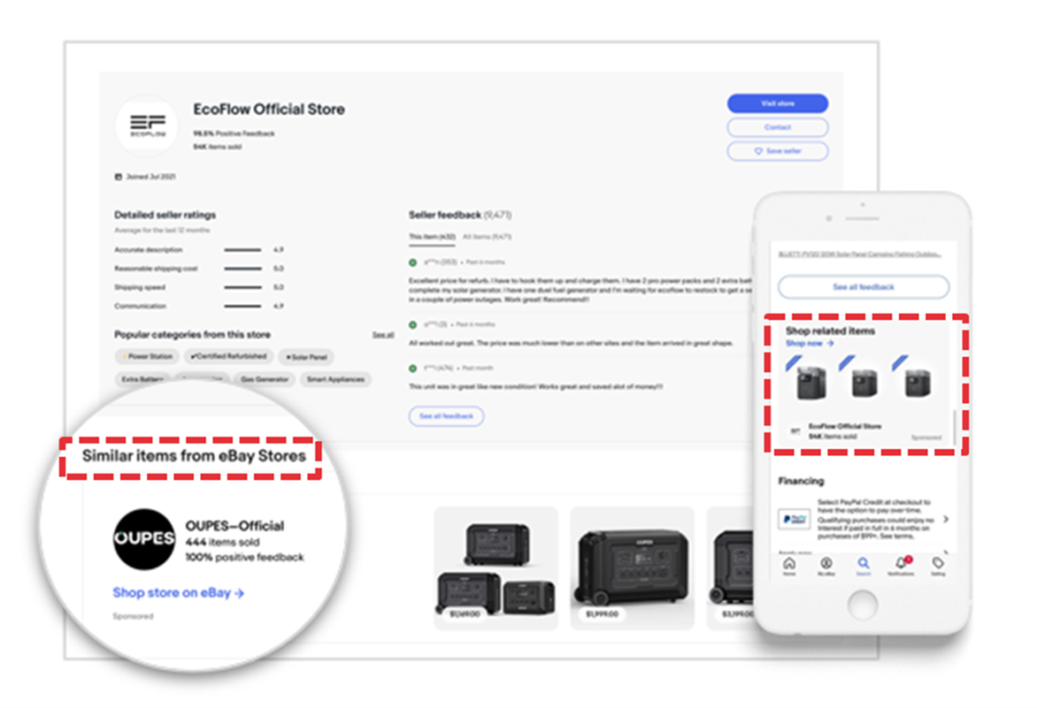Tap the Financing heading on phone
The width and height of the screenshot is (1037, 708).
[801, 482]
